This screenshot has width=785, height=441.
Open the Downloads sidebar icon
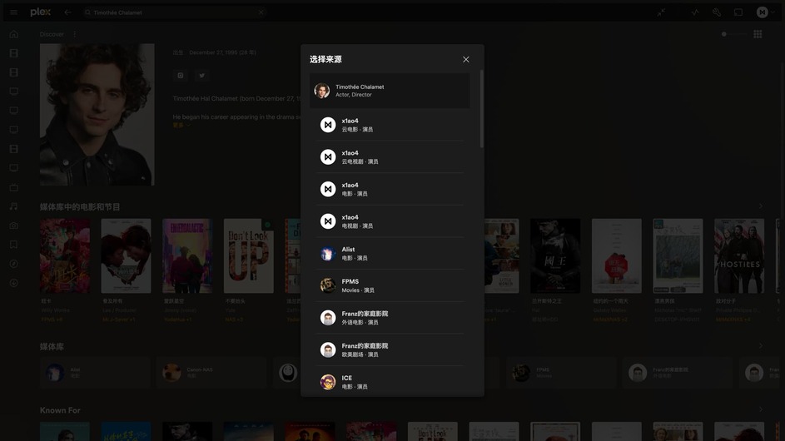coord(14,283)
